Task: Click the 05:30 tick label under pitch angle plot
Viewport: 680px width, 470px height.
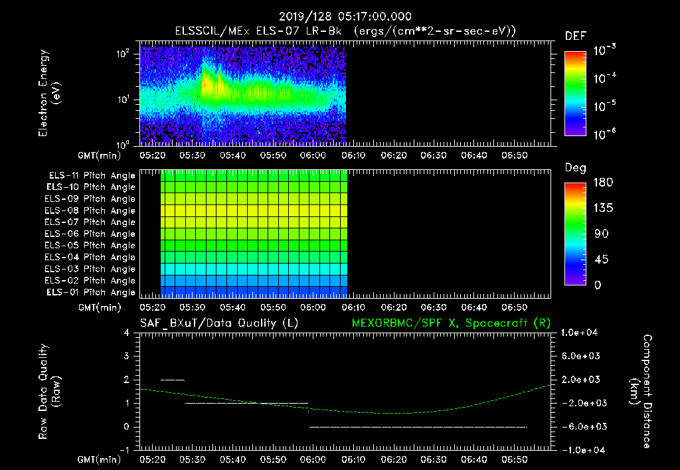Action: click(192, 307)
